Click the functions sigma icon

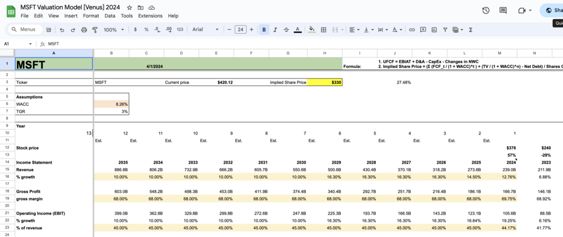coord(471,30)
